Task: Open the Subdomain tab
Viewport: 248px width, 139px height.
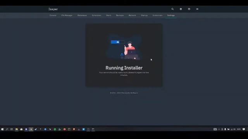Action: coord(157,15)
